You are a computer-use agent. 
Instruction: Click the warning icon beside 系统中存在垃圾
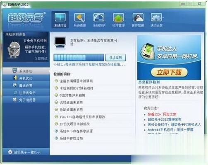coord(56,138)
